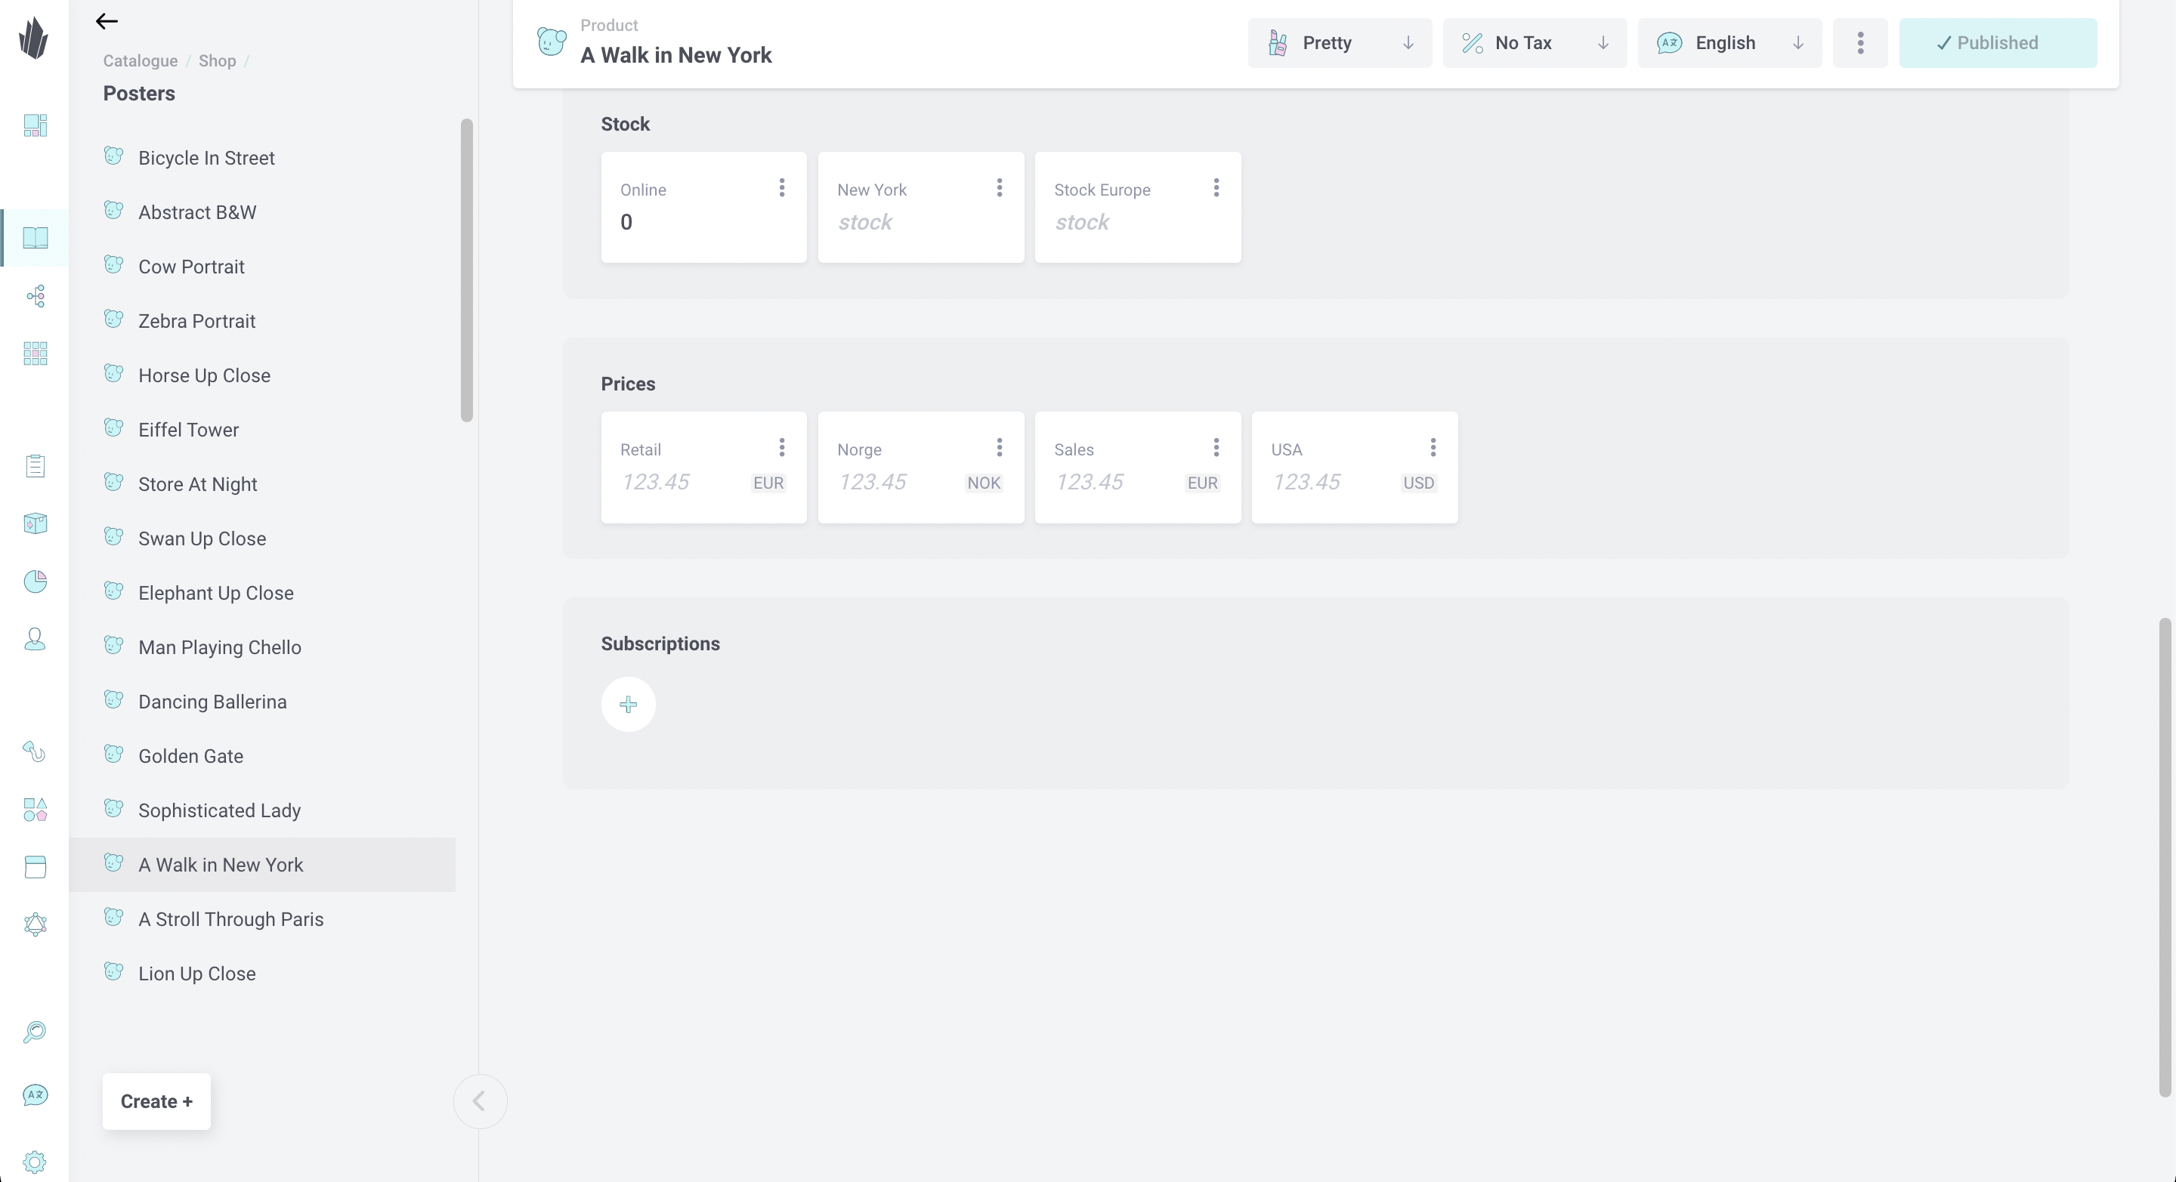
Task: Click the Crystallize logo icon
Action: [x=34, y=38]
